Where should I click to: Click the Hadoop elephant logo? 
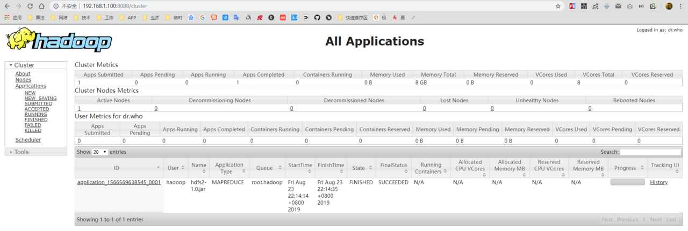(59, 40)
